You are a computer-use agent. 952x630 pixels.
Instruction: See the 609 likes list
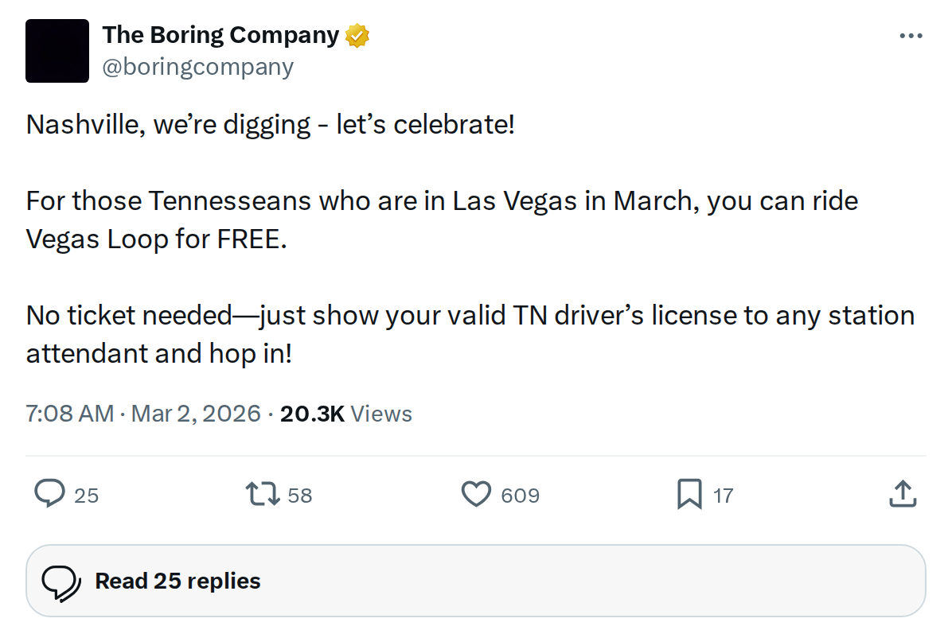point(519,496)
